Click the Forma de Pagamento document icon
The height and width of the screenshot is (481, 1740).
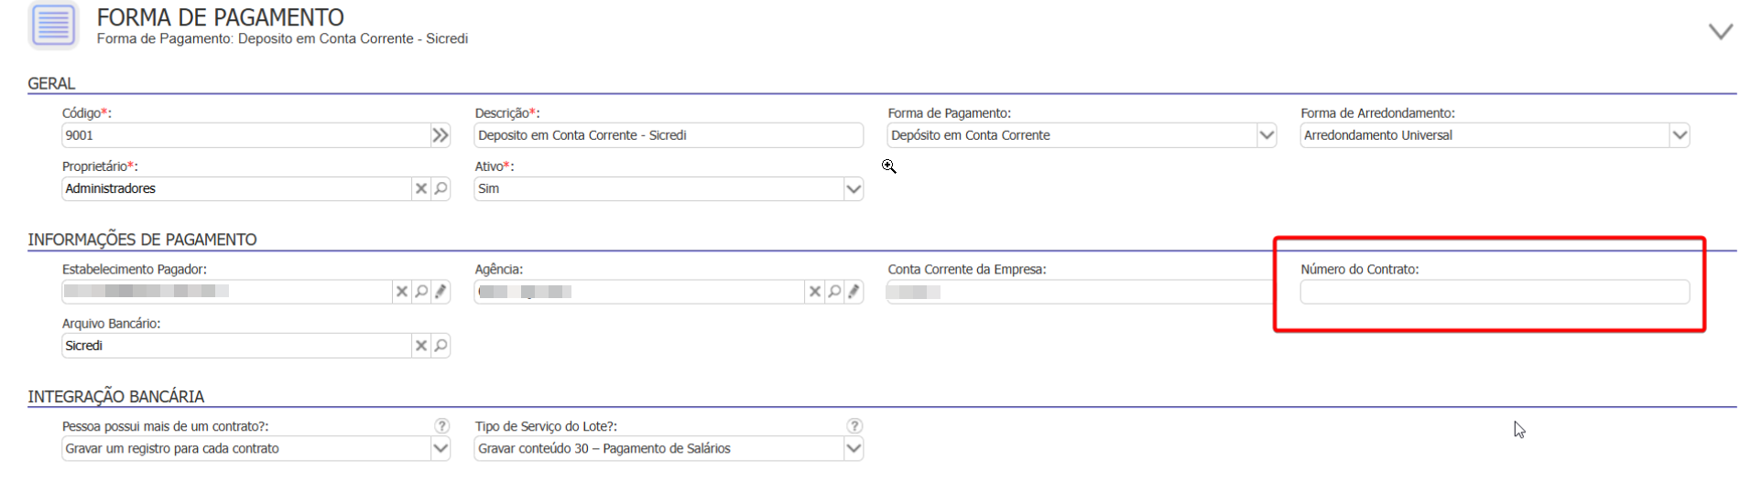pos(53,25)
